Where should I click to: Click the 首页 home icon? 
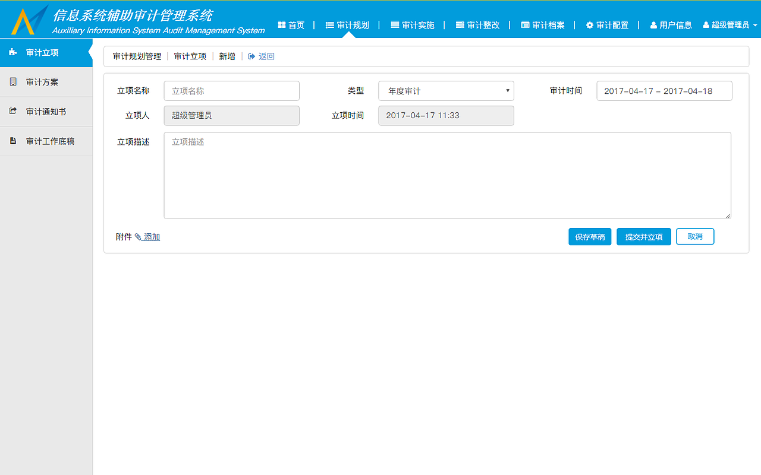click(x=281, y=25)
